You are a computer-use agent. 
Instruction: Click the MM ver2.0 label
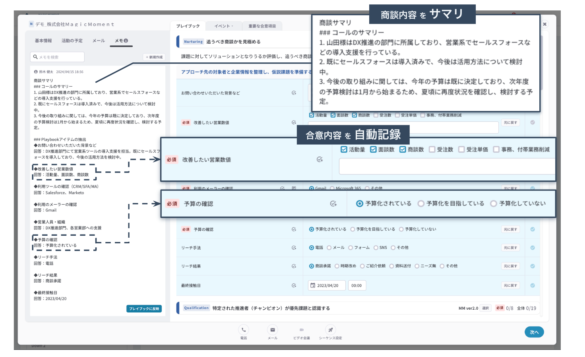click(x=468, y=308)
